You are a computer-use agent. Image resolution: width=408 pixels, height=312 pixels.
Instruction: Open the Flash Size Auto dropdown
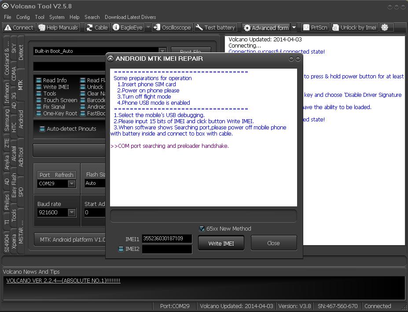(x=95, y=183)
